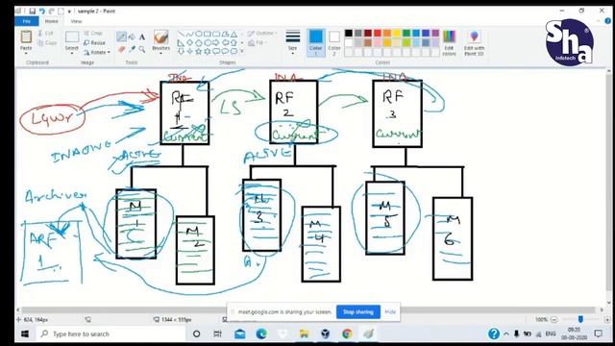Select the Color picker eyedropper tool
The width and height of the screenshot is (615, 346).
(x=132, y=49)
